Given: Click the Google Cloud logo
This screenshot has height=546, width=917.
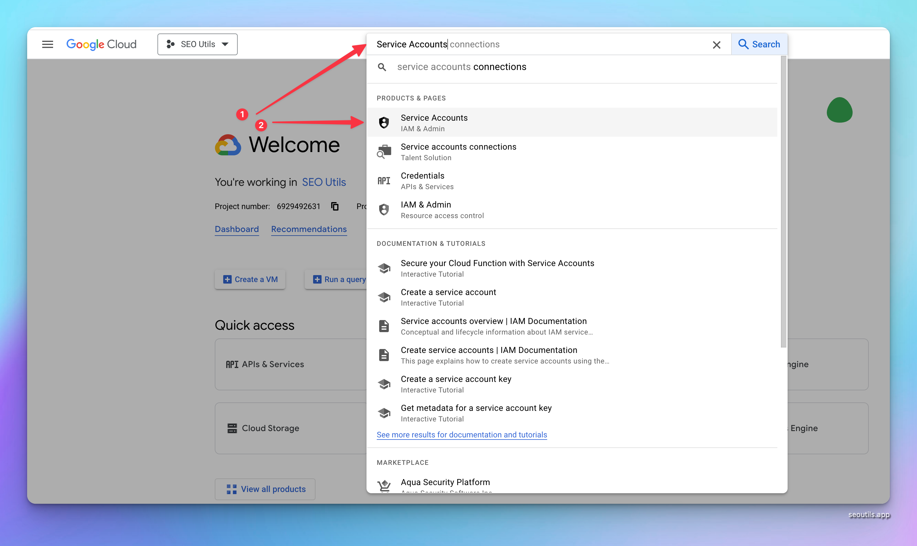Looking at the screenshot, I should [x=101, y=44].
